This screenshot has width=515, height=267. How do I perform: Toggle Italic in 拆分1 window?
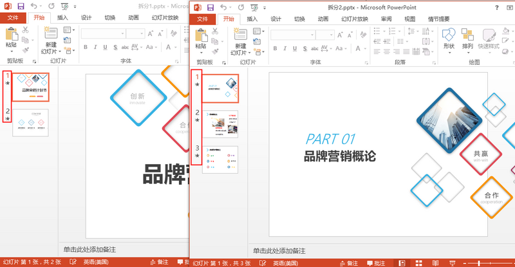click(95, 48)
